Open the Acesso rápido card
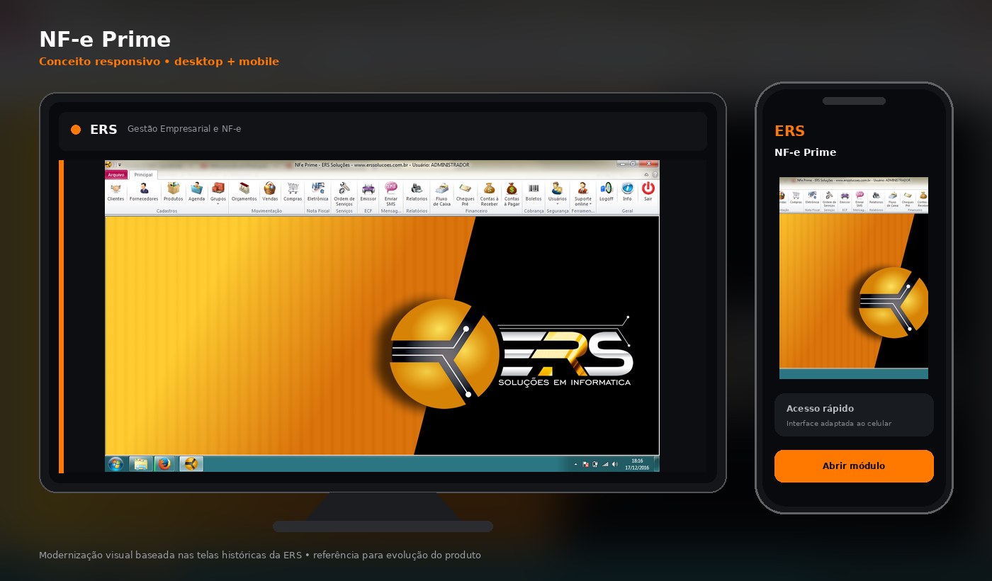Viewport: 992px width, 581px height. click(854, 415)
